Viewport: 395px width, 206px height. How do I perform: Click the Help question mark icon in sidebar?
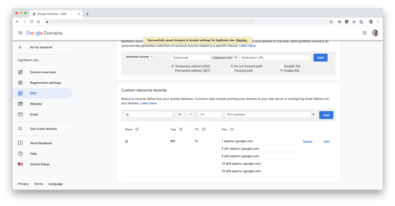[20, 154]
